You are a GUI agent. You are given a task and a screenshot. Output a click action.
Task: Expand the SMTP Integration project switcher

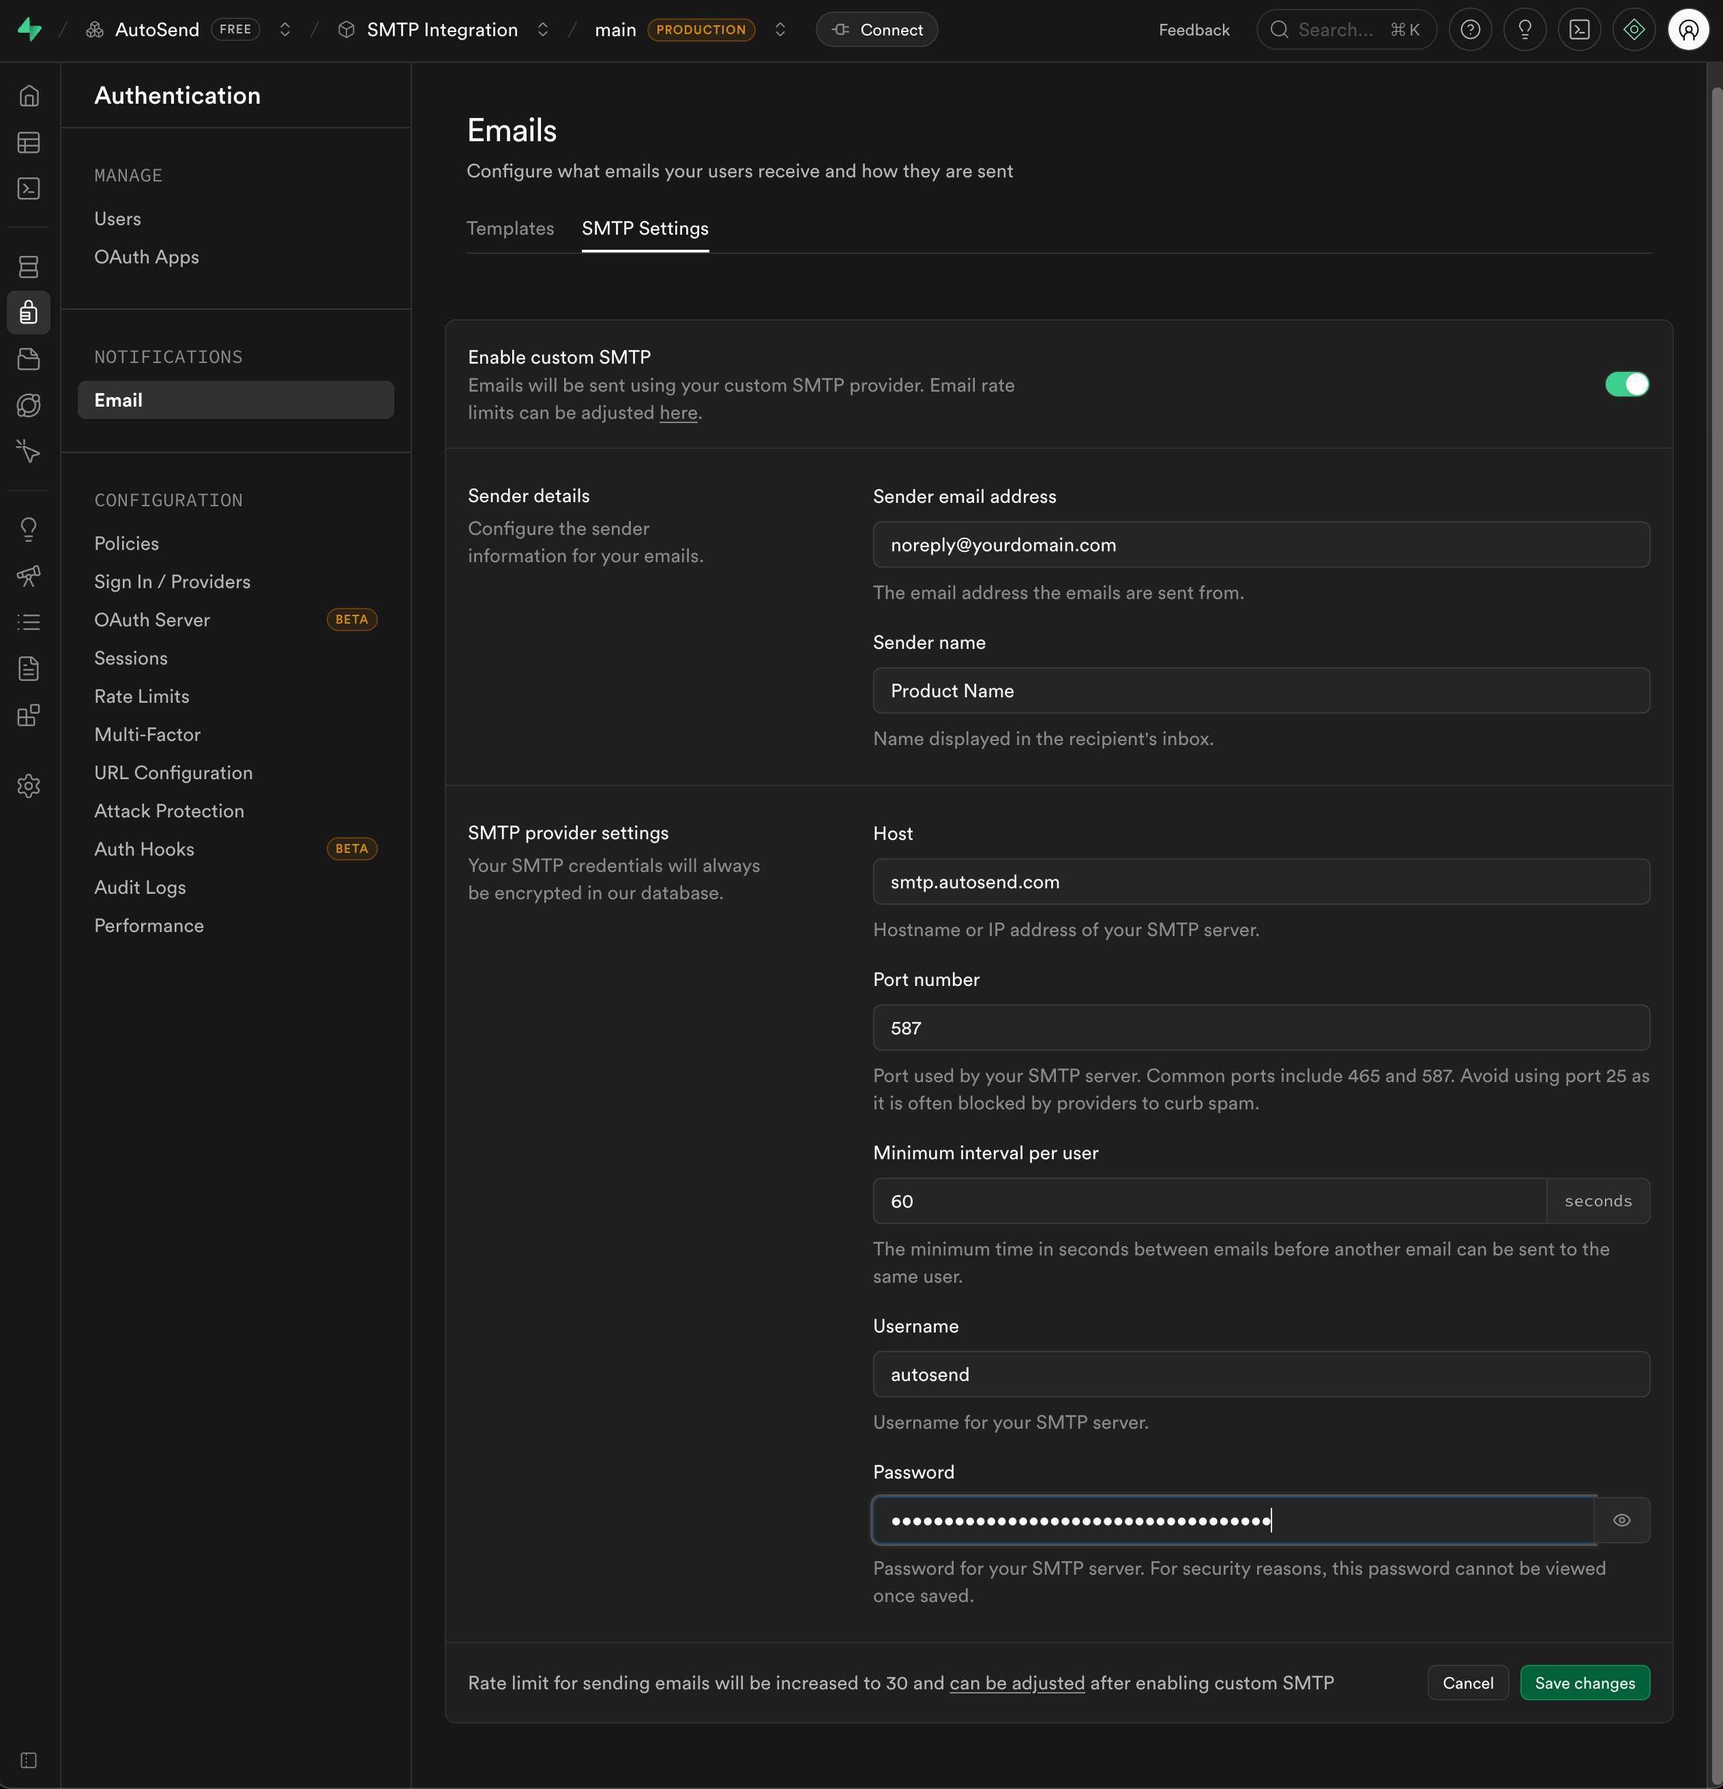coord(543,30)
